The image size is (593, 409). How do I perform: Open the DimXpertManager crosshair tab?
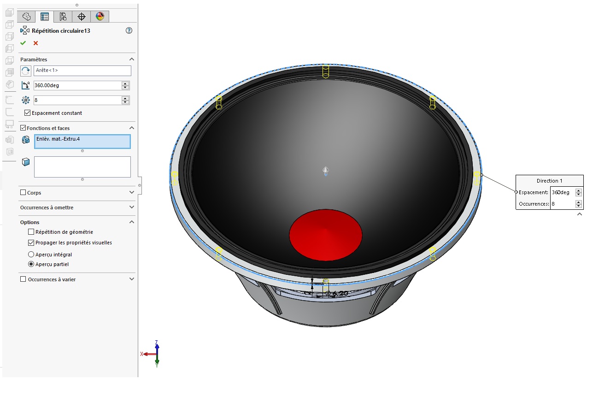82,17
